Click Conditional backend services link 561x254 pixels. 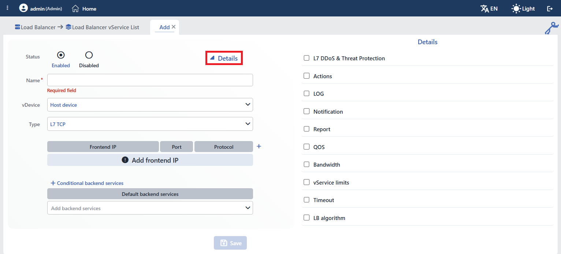(x=90, y=183)
